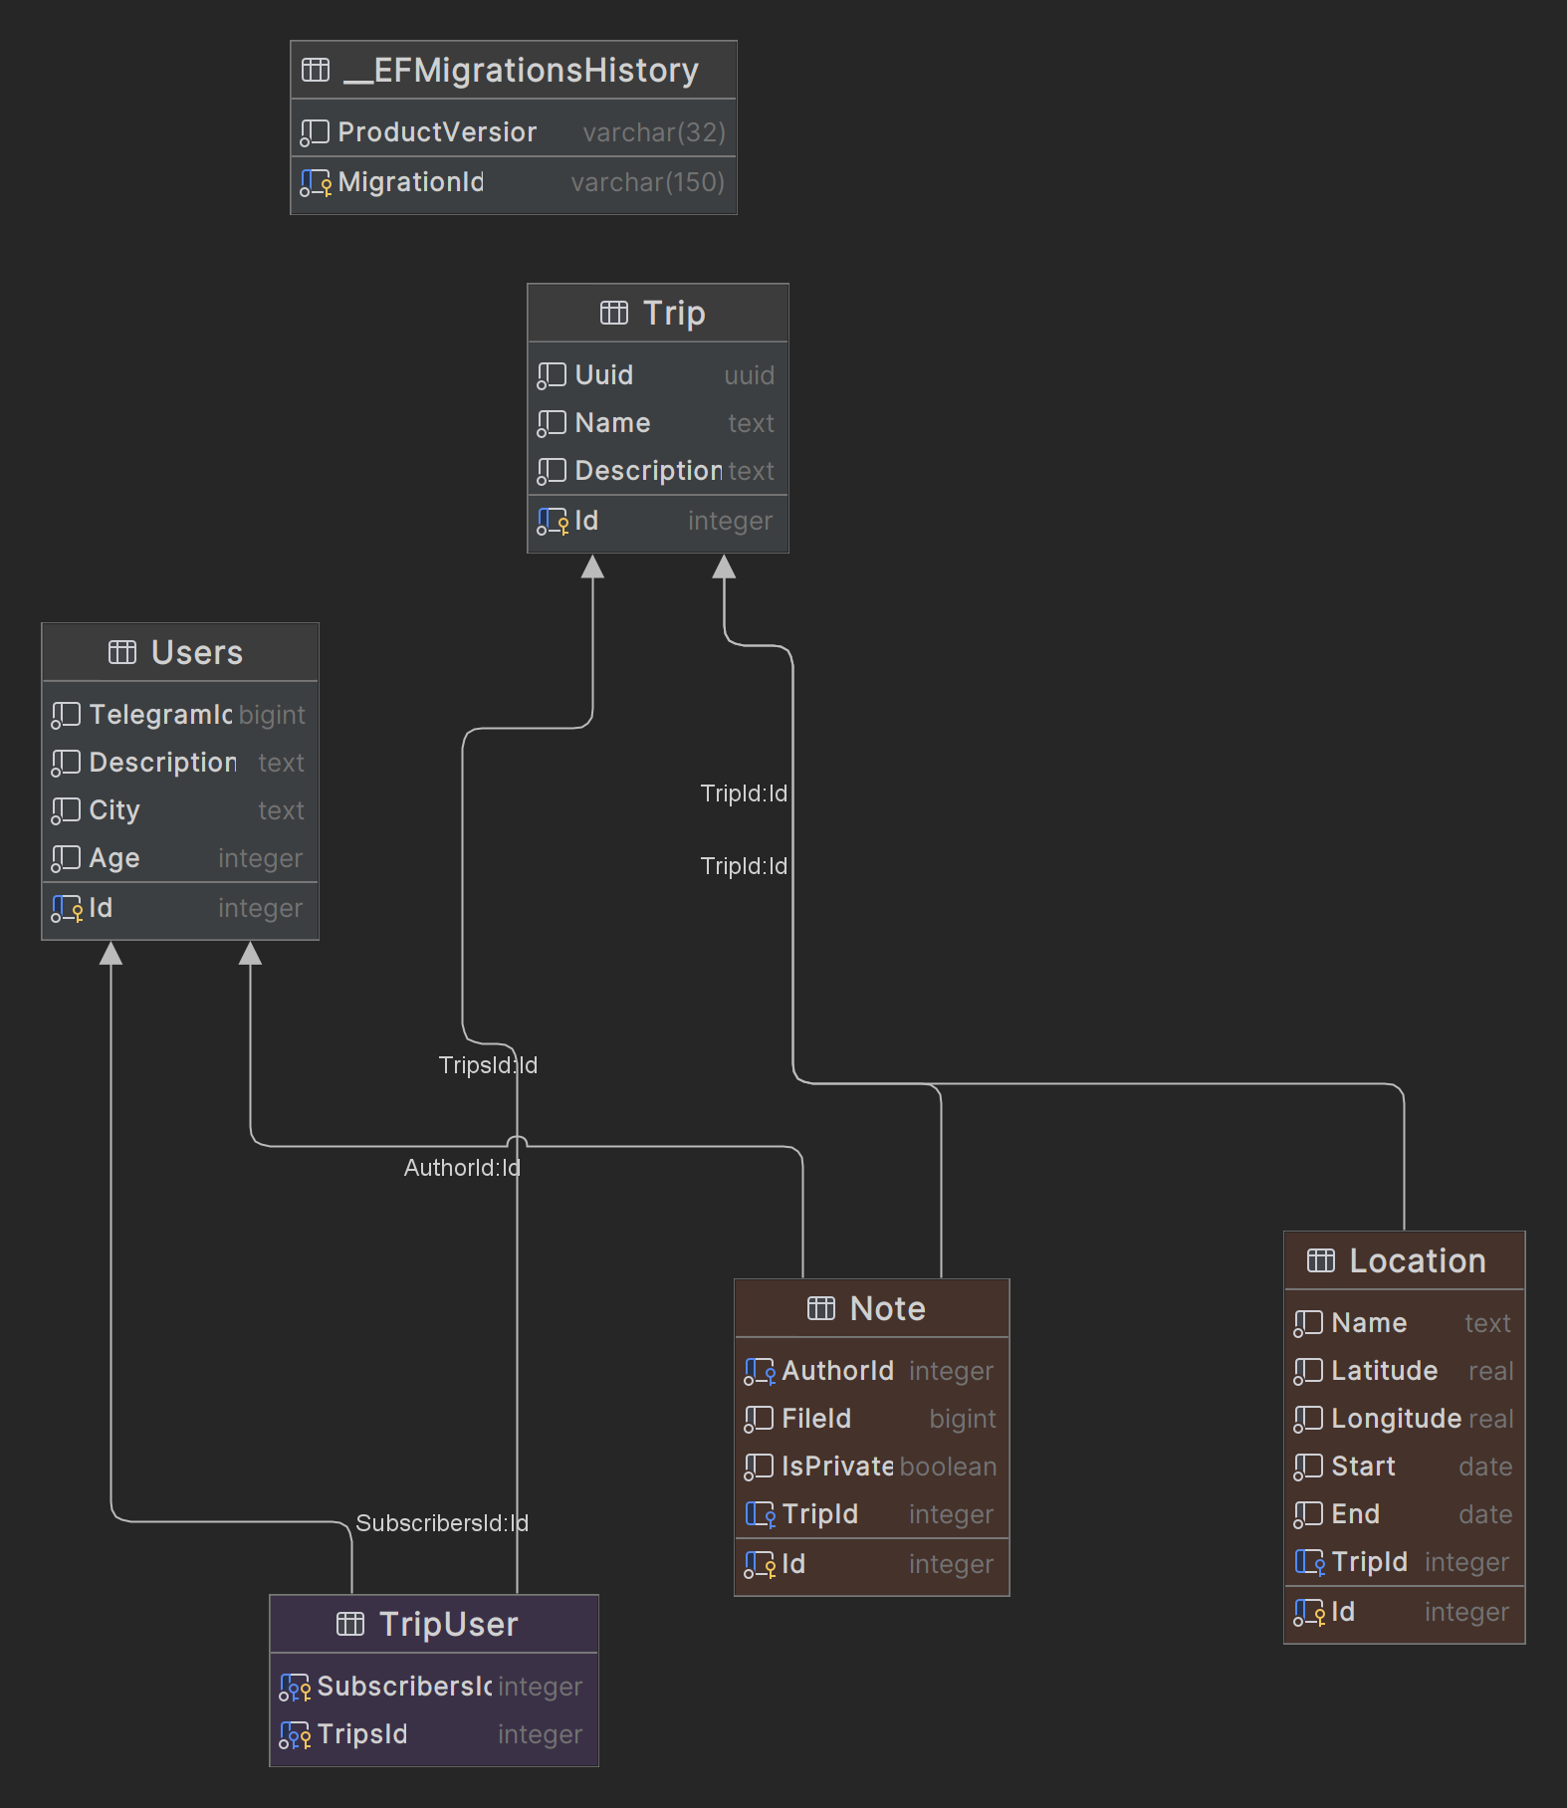Click the real type of Latitude

click(1491, 1371)
